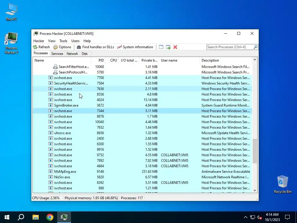
Task: Open the Options toolbar button
Action: coord(62,47)
